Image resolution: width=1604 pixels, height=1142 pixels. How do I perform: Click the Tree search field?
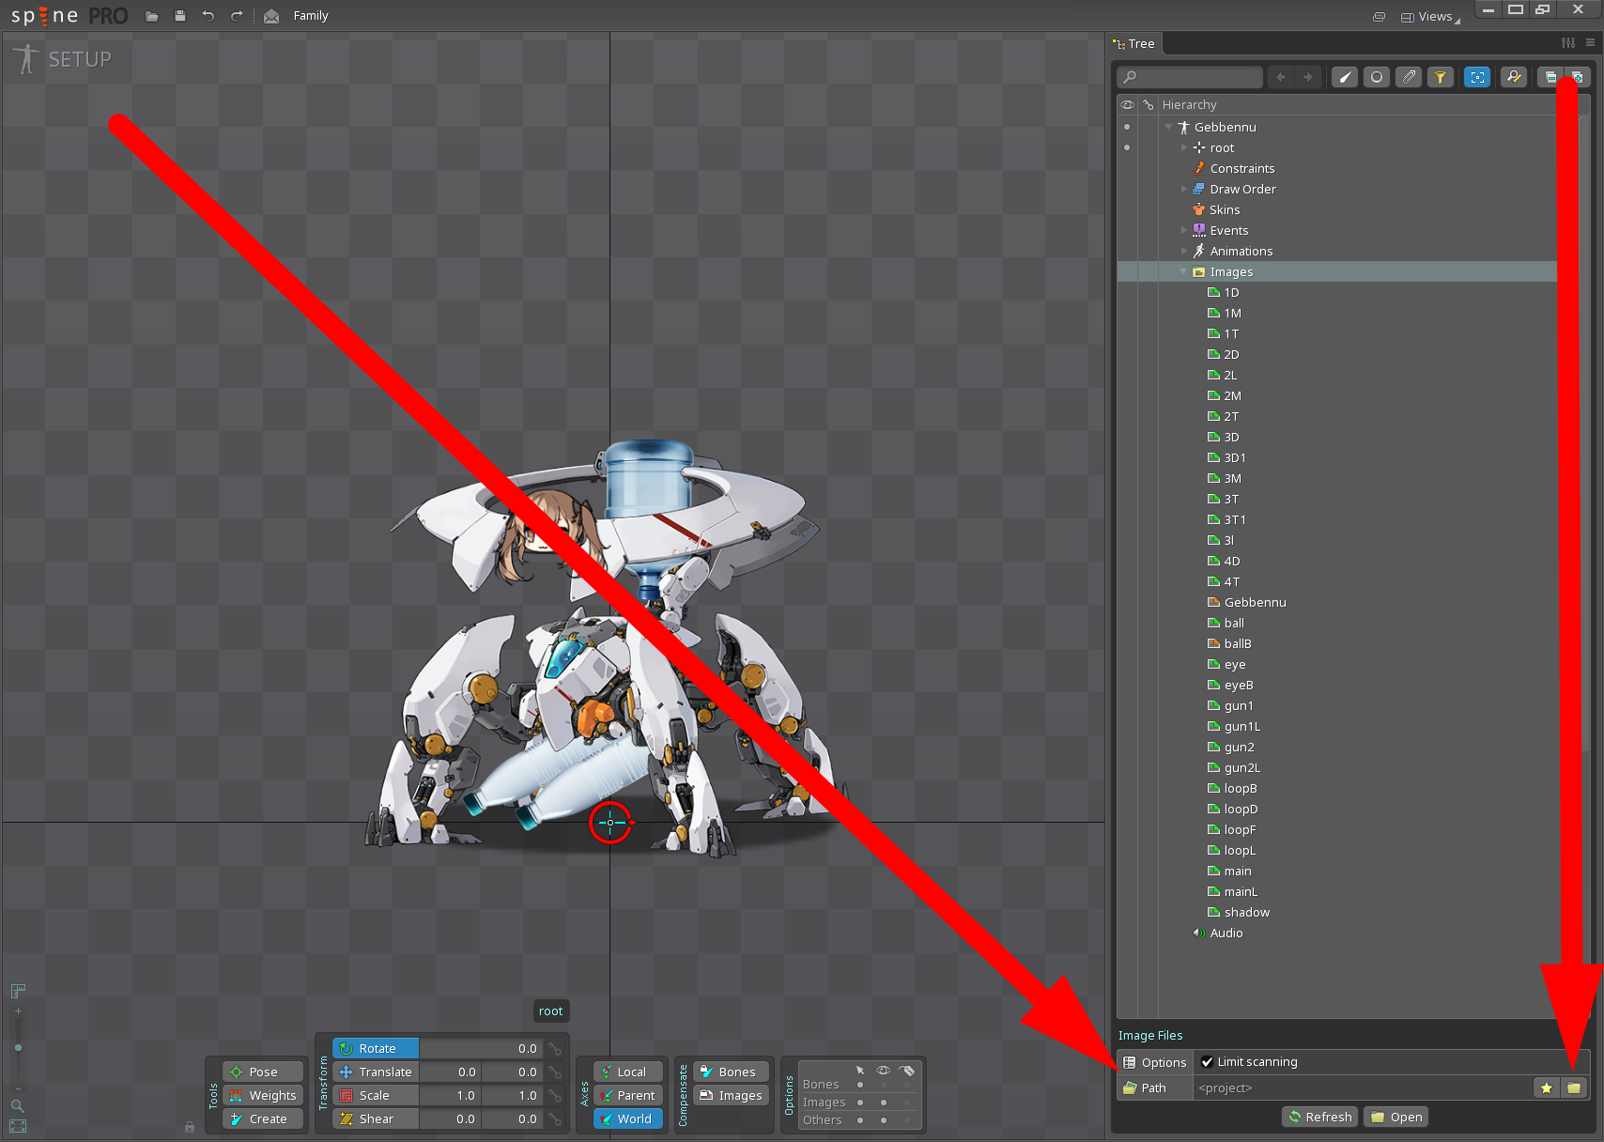1190,77
